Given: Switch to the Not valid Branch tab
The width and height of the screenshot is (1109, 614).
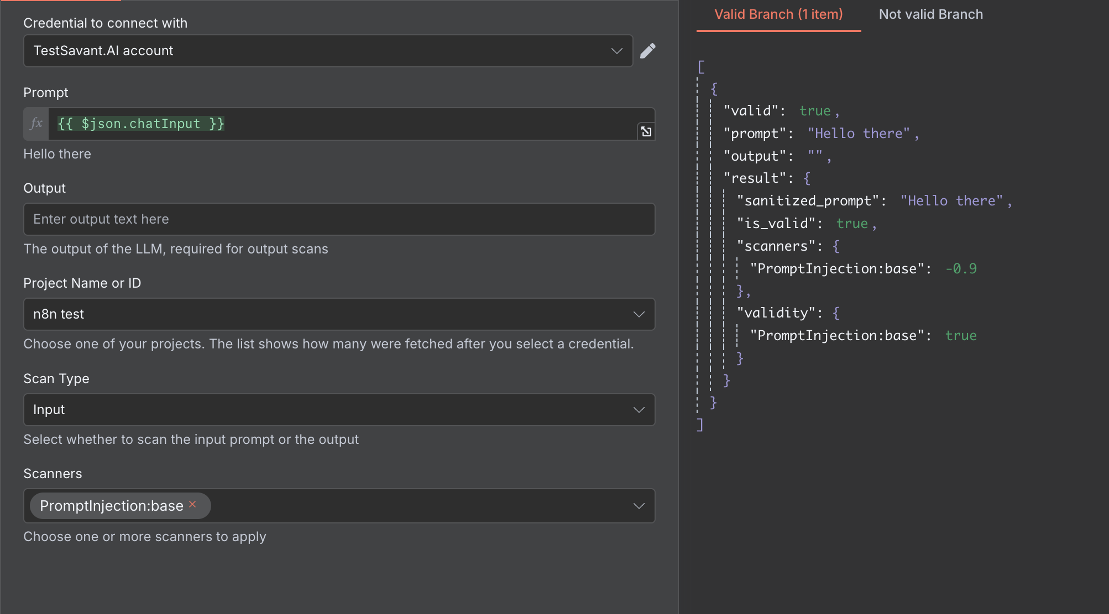Looking at the screenshot, I should click(x=930, y=14).
